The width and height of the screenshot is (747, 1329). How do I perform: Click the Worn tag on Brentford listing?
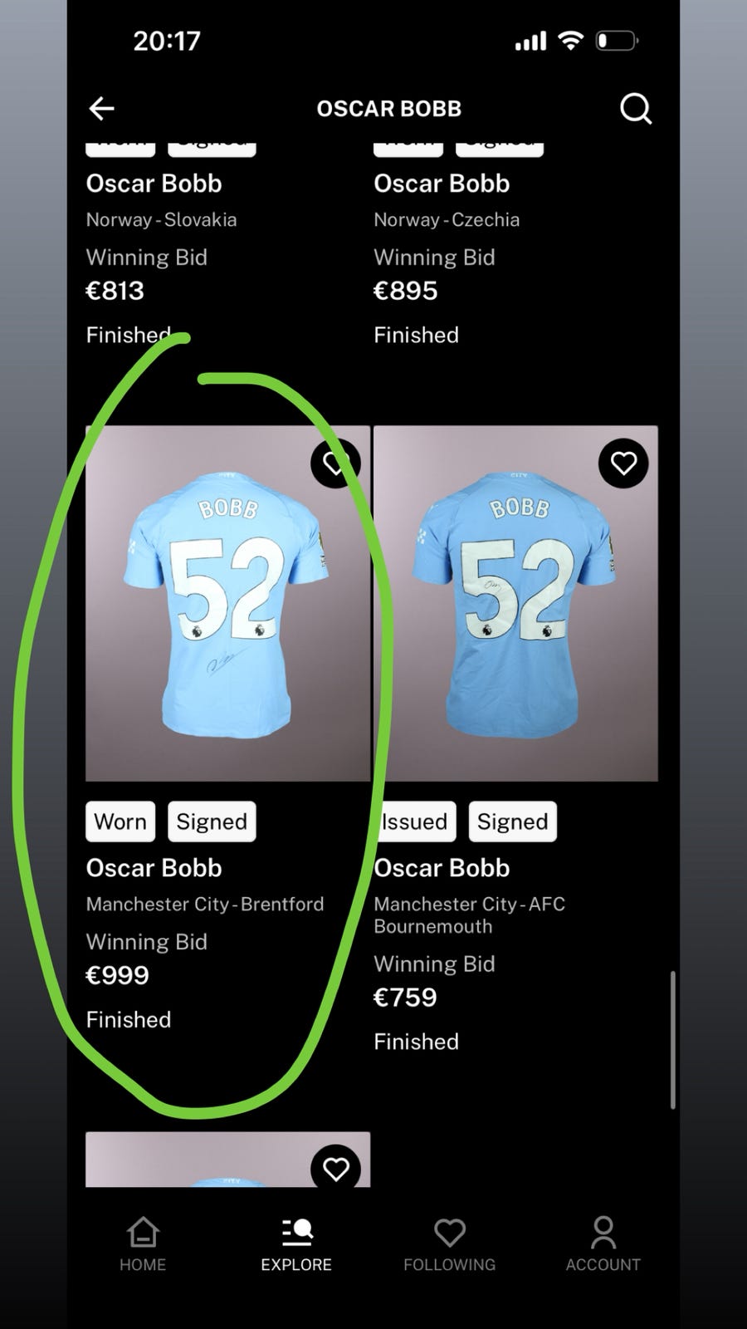click(120, 821)
